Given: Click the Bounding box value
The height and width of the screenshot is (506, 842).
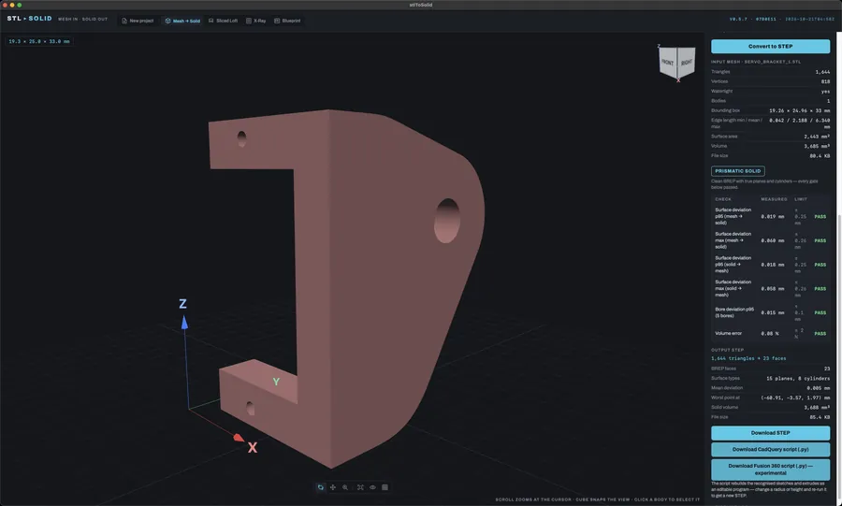Looking at the screenshot, I should pyautogui.click(x=799, y=110).
